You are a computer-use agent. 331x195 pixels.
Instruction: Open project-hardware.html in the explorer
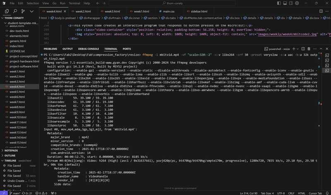pos(24,61)
